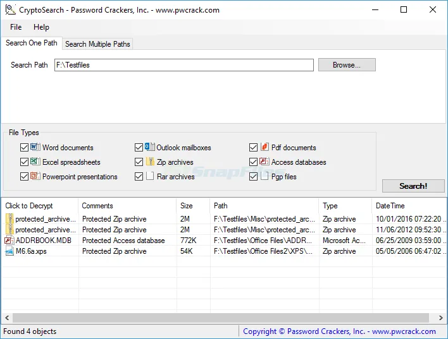Click into the Search Path input field

click(x=184, y=65)
